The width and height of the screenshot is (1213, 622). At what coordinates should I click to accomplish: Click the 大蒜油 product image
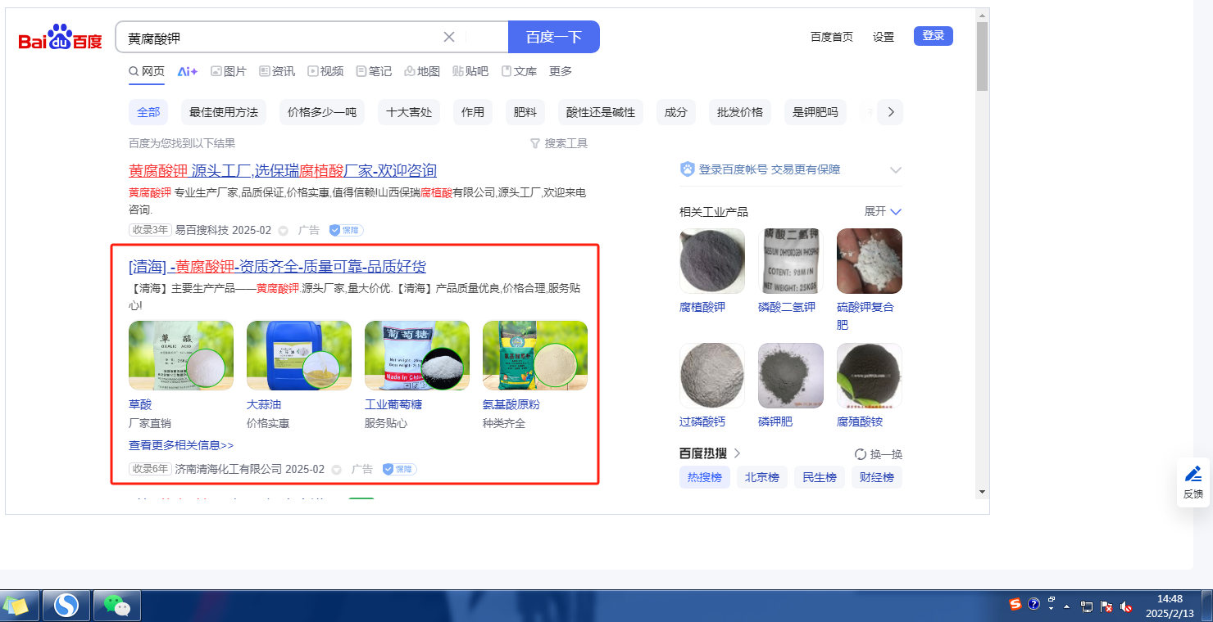[x=299, y=355]
